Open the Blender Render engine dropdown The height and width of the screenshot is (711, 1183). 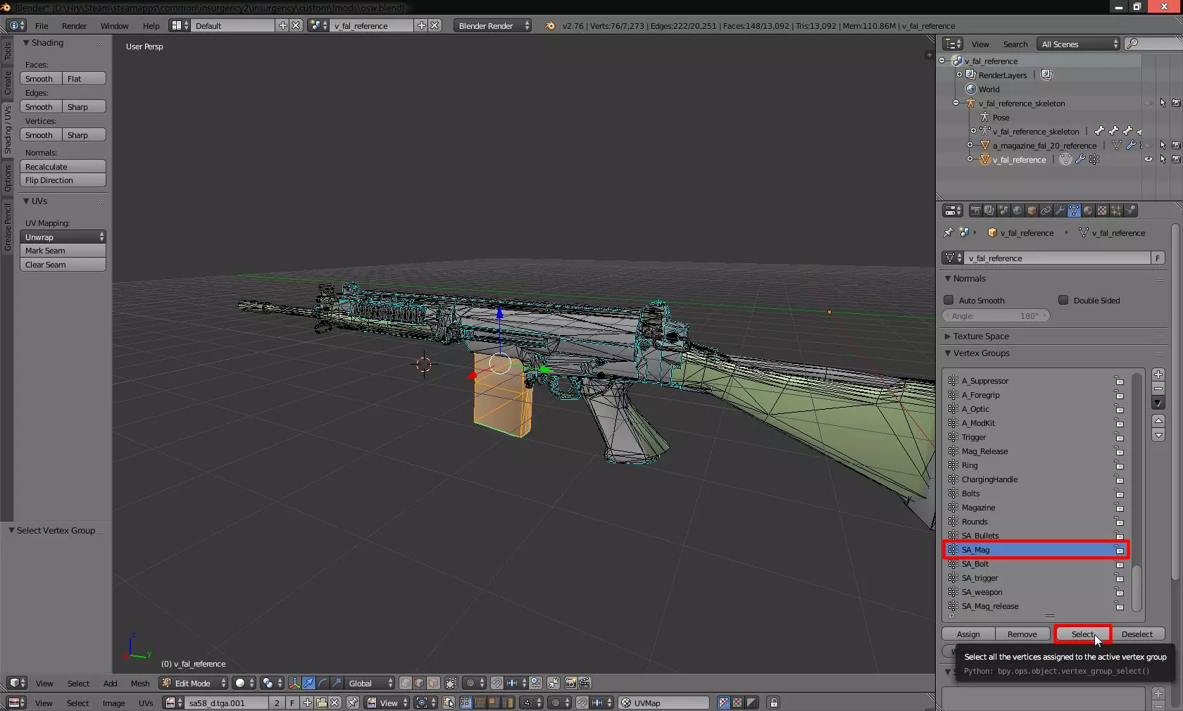tap(492, 25)
